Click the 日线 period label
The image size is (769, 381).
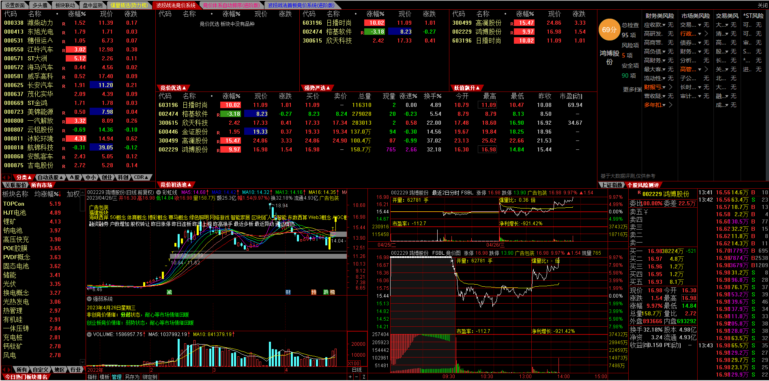coord(357,370)
